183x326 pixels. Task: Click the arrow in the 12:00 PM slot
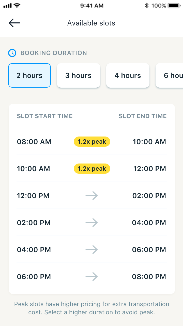coord(91,196)
